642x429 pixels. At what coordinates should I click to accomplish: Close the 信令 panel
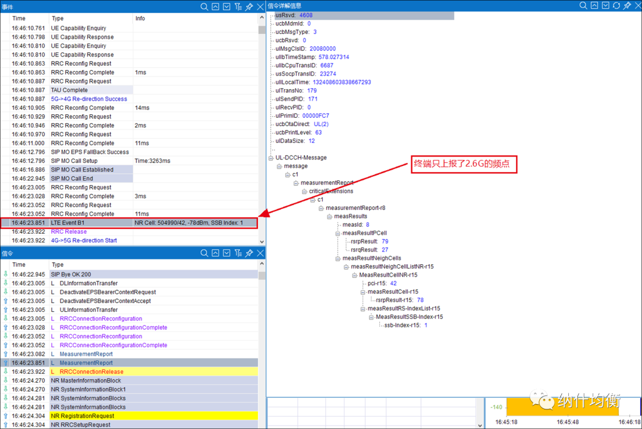coord(260,253)
